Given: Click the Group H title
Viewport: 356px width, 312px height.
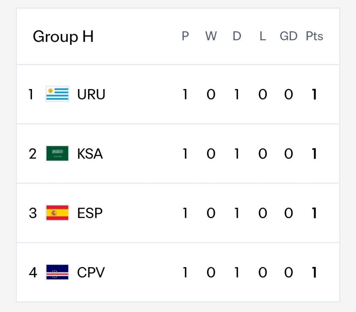Looking at the screenshot, I should pyautogui.click(x=63, y=37).
